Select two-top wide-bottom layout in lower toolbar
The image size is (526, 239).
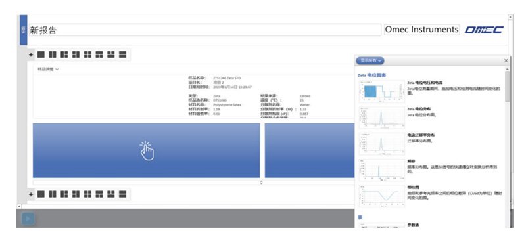click(x=111, y=194)
